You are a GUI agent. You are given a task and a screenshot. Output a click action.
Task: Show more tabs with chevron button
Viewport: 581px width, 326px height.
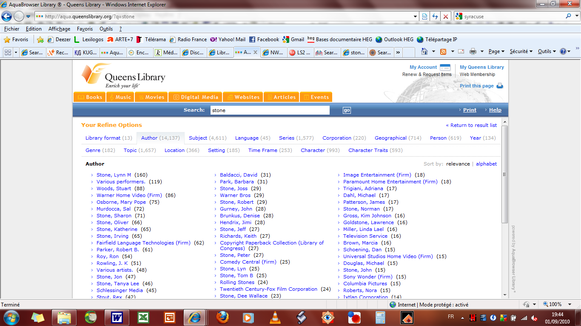click(398, 52)
